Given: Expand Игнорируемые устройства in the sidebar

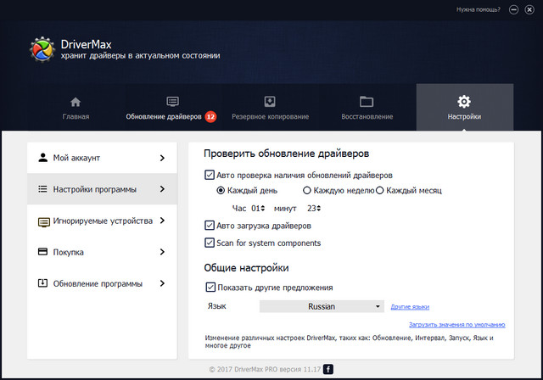Looking at the screenshot, I should click(x=102, y=221).
